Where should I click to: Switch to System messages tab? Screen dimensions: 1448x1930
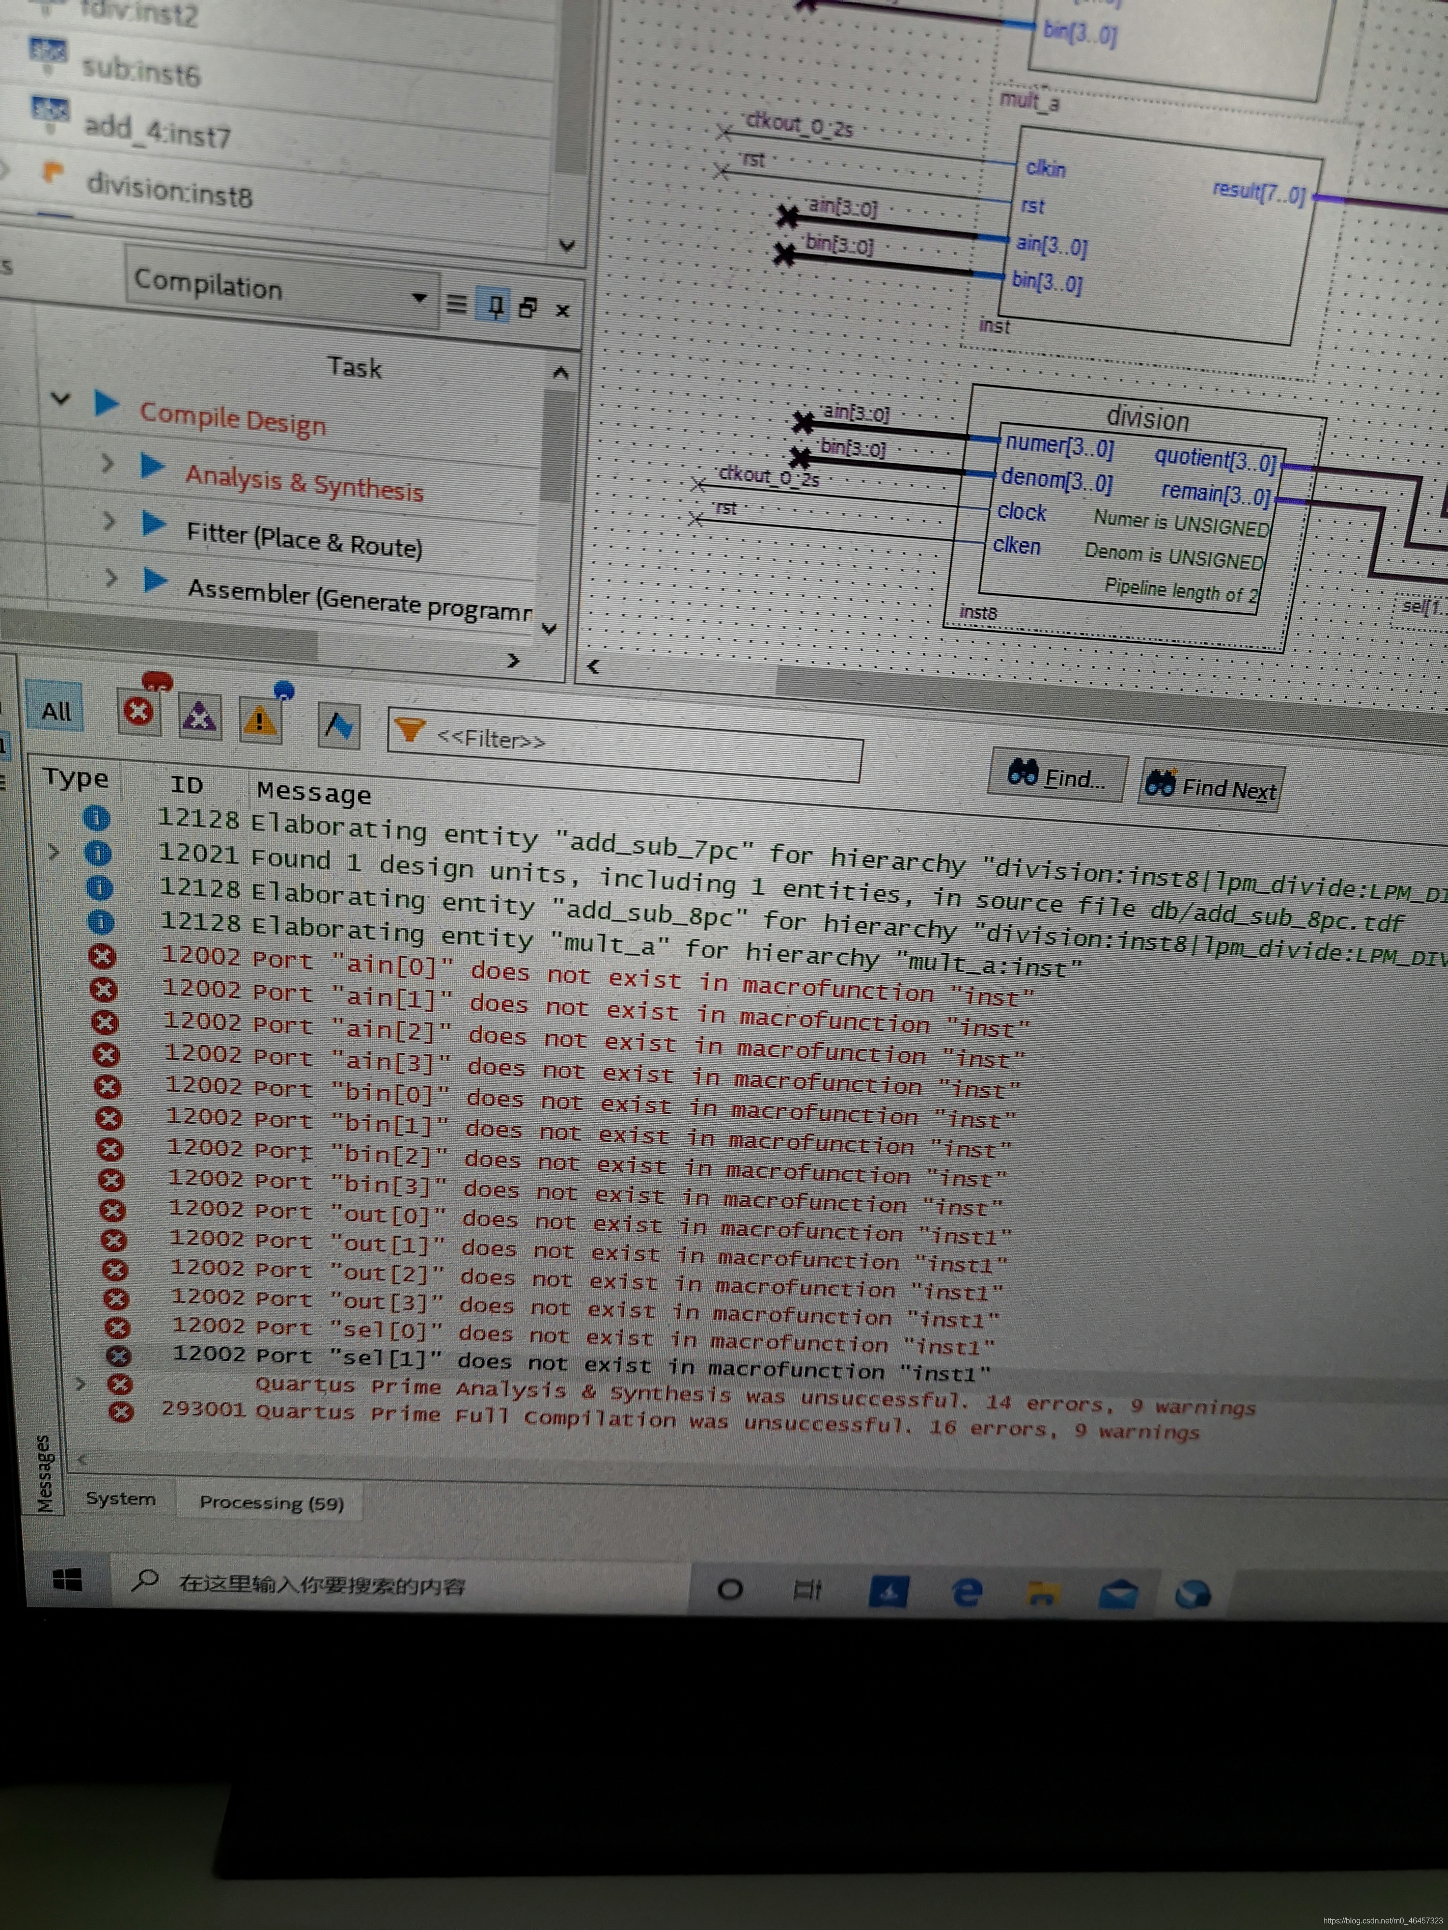(x=121, y=1499)
